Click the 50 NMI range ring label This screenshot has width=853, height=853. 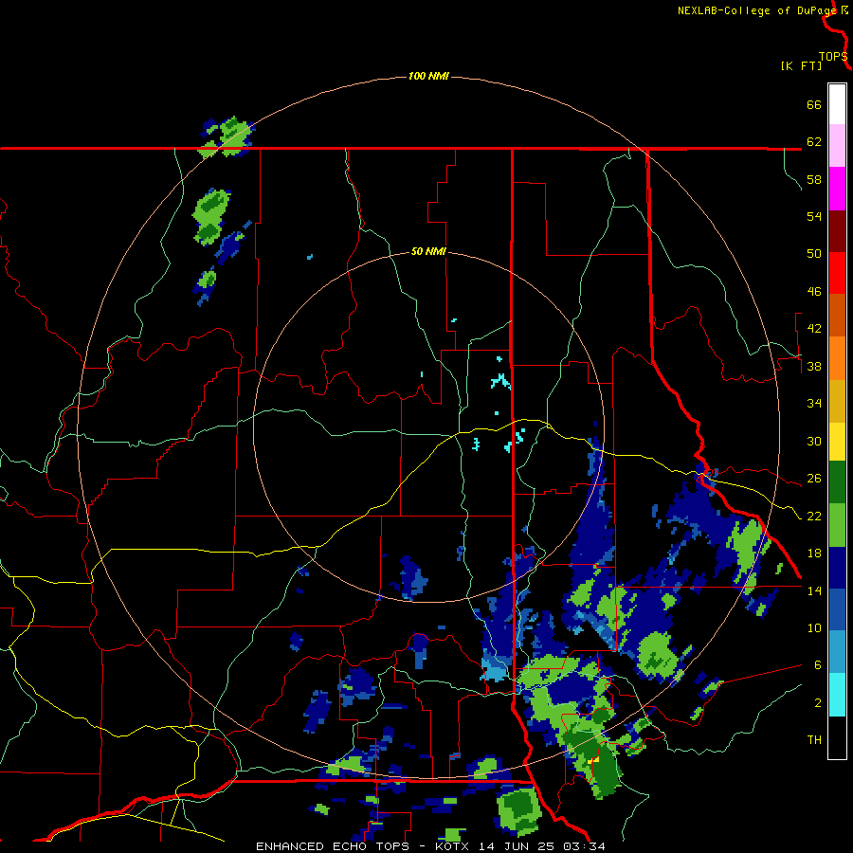(x=428, y=251)
